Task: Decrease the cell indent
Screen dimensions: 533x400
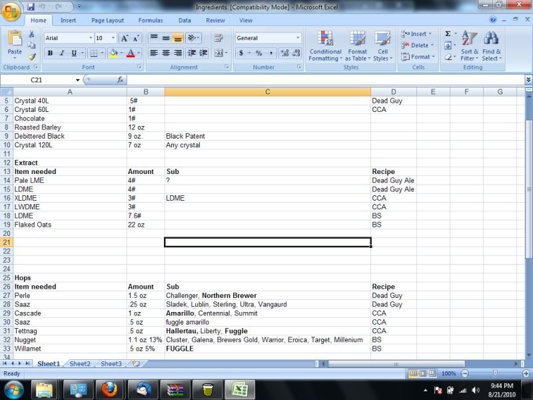Action: [192, 53]
